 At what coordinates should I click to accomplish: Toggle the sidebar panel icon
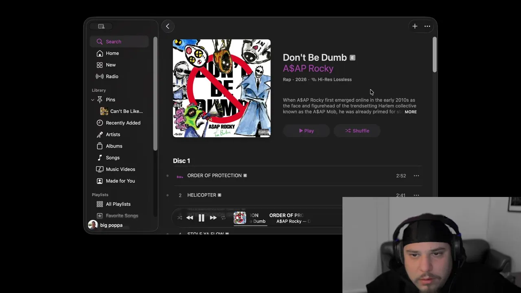[101, 26]
